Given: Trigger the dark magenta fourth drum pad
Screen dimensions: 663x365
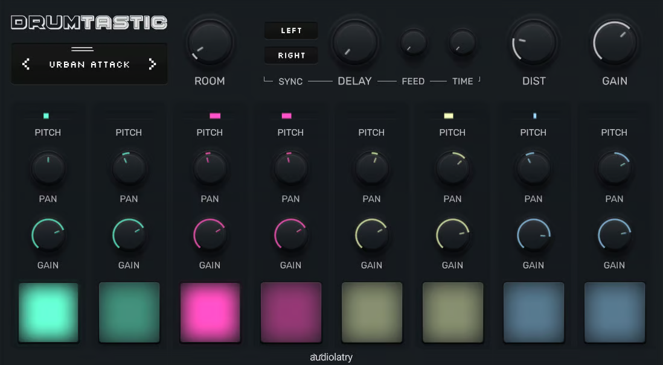Looking at the screenshot, I should click(291, 313).
